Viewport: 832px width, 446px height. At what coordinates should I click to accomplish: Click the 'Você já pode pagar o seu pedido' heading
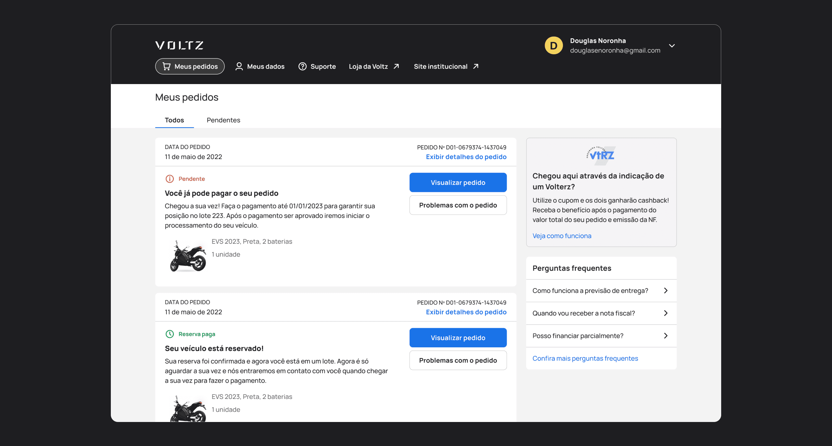click(222, 193)
